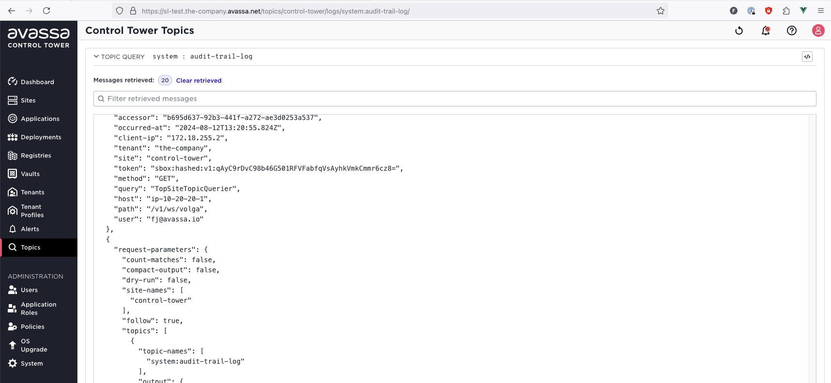This screenshot has width=831, height=383.
Task: Open the Application Roles icon
Action: (x=13, y=309)
